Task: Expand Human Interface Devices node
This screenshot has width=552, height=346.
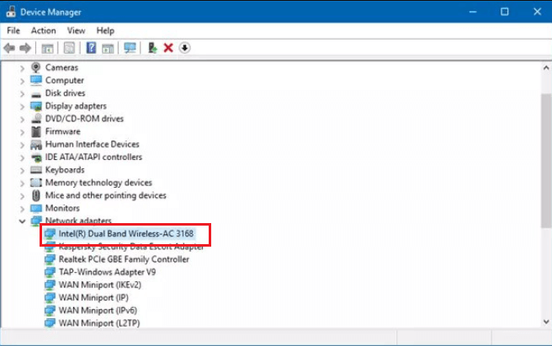Action: 22,145
